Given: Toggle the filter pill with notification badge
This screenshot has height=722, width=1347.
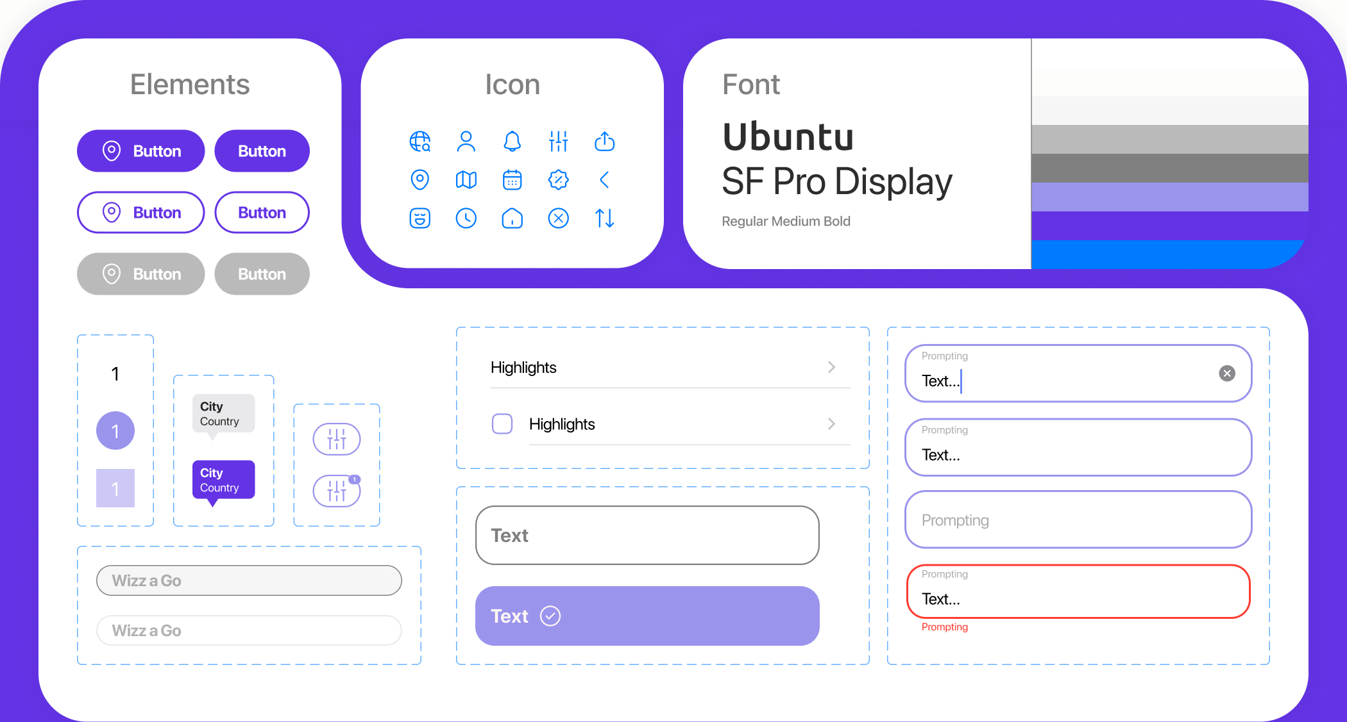Looking at the screenshot, I should [x=337, y=491].
